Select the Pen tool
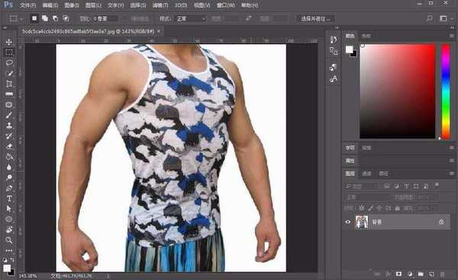Screen dimensions: 458x280 (x=9, y=188)
